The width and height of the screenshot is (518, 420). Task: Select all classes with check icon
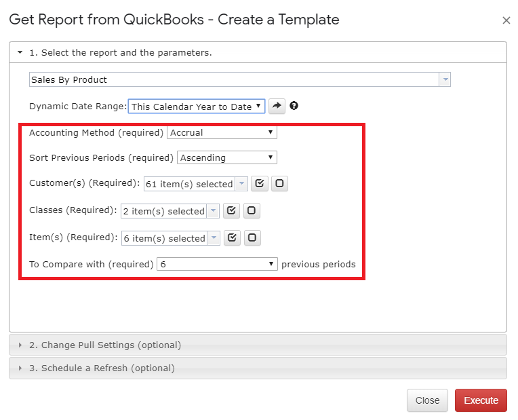click(231, 210)
